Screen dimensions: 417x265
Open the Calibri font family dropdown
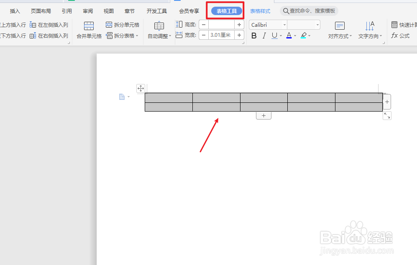pos(284,25)
